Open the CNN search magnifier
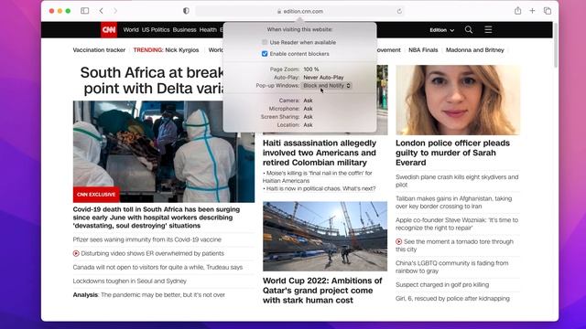Viewport: 586px width, 329px height. pos(469,30)
